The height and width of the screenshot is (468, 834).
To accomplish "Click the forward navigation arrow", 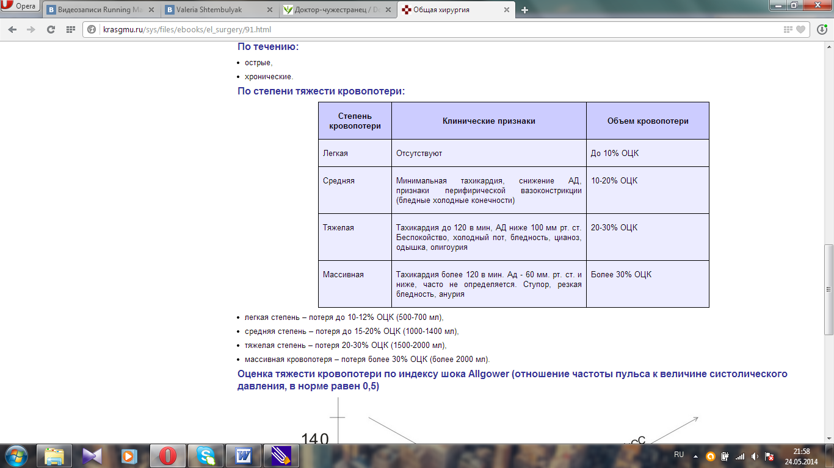I will coord(31,29).
